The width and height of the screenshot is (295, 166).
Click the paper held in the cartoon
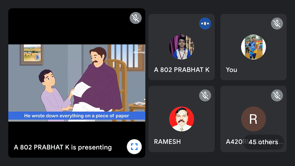[81, 89]
